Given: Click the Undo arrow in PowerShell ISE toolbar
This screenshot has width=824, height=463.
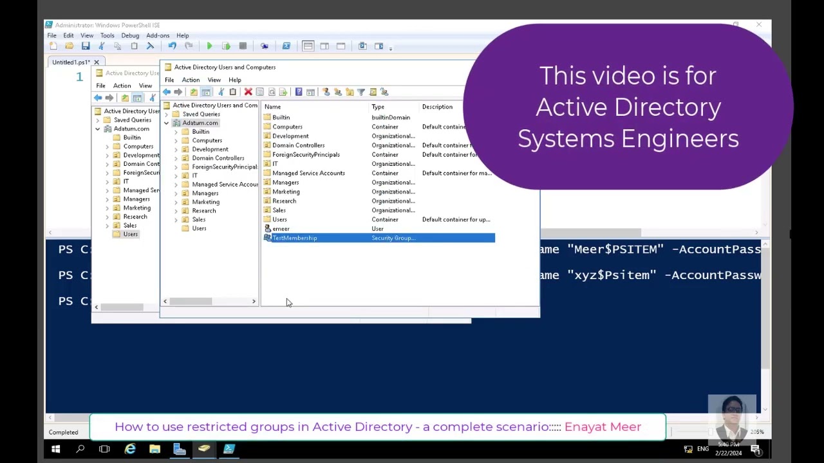Looking at the screenshot, I should 172,46.
